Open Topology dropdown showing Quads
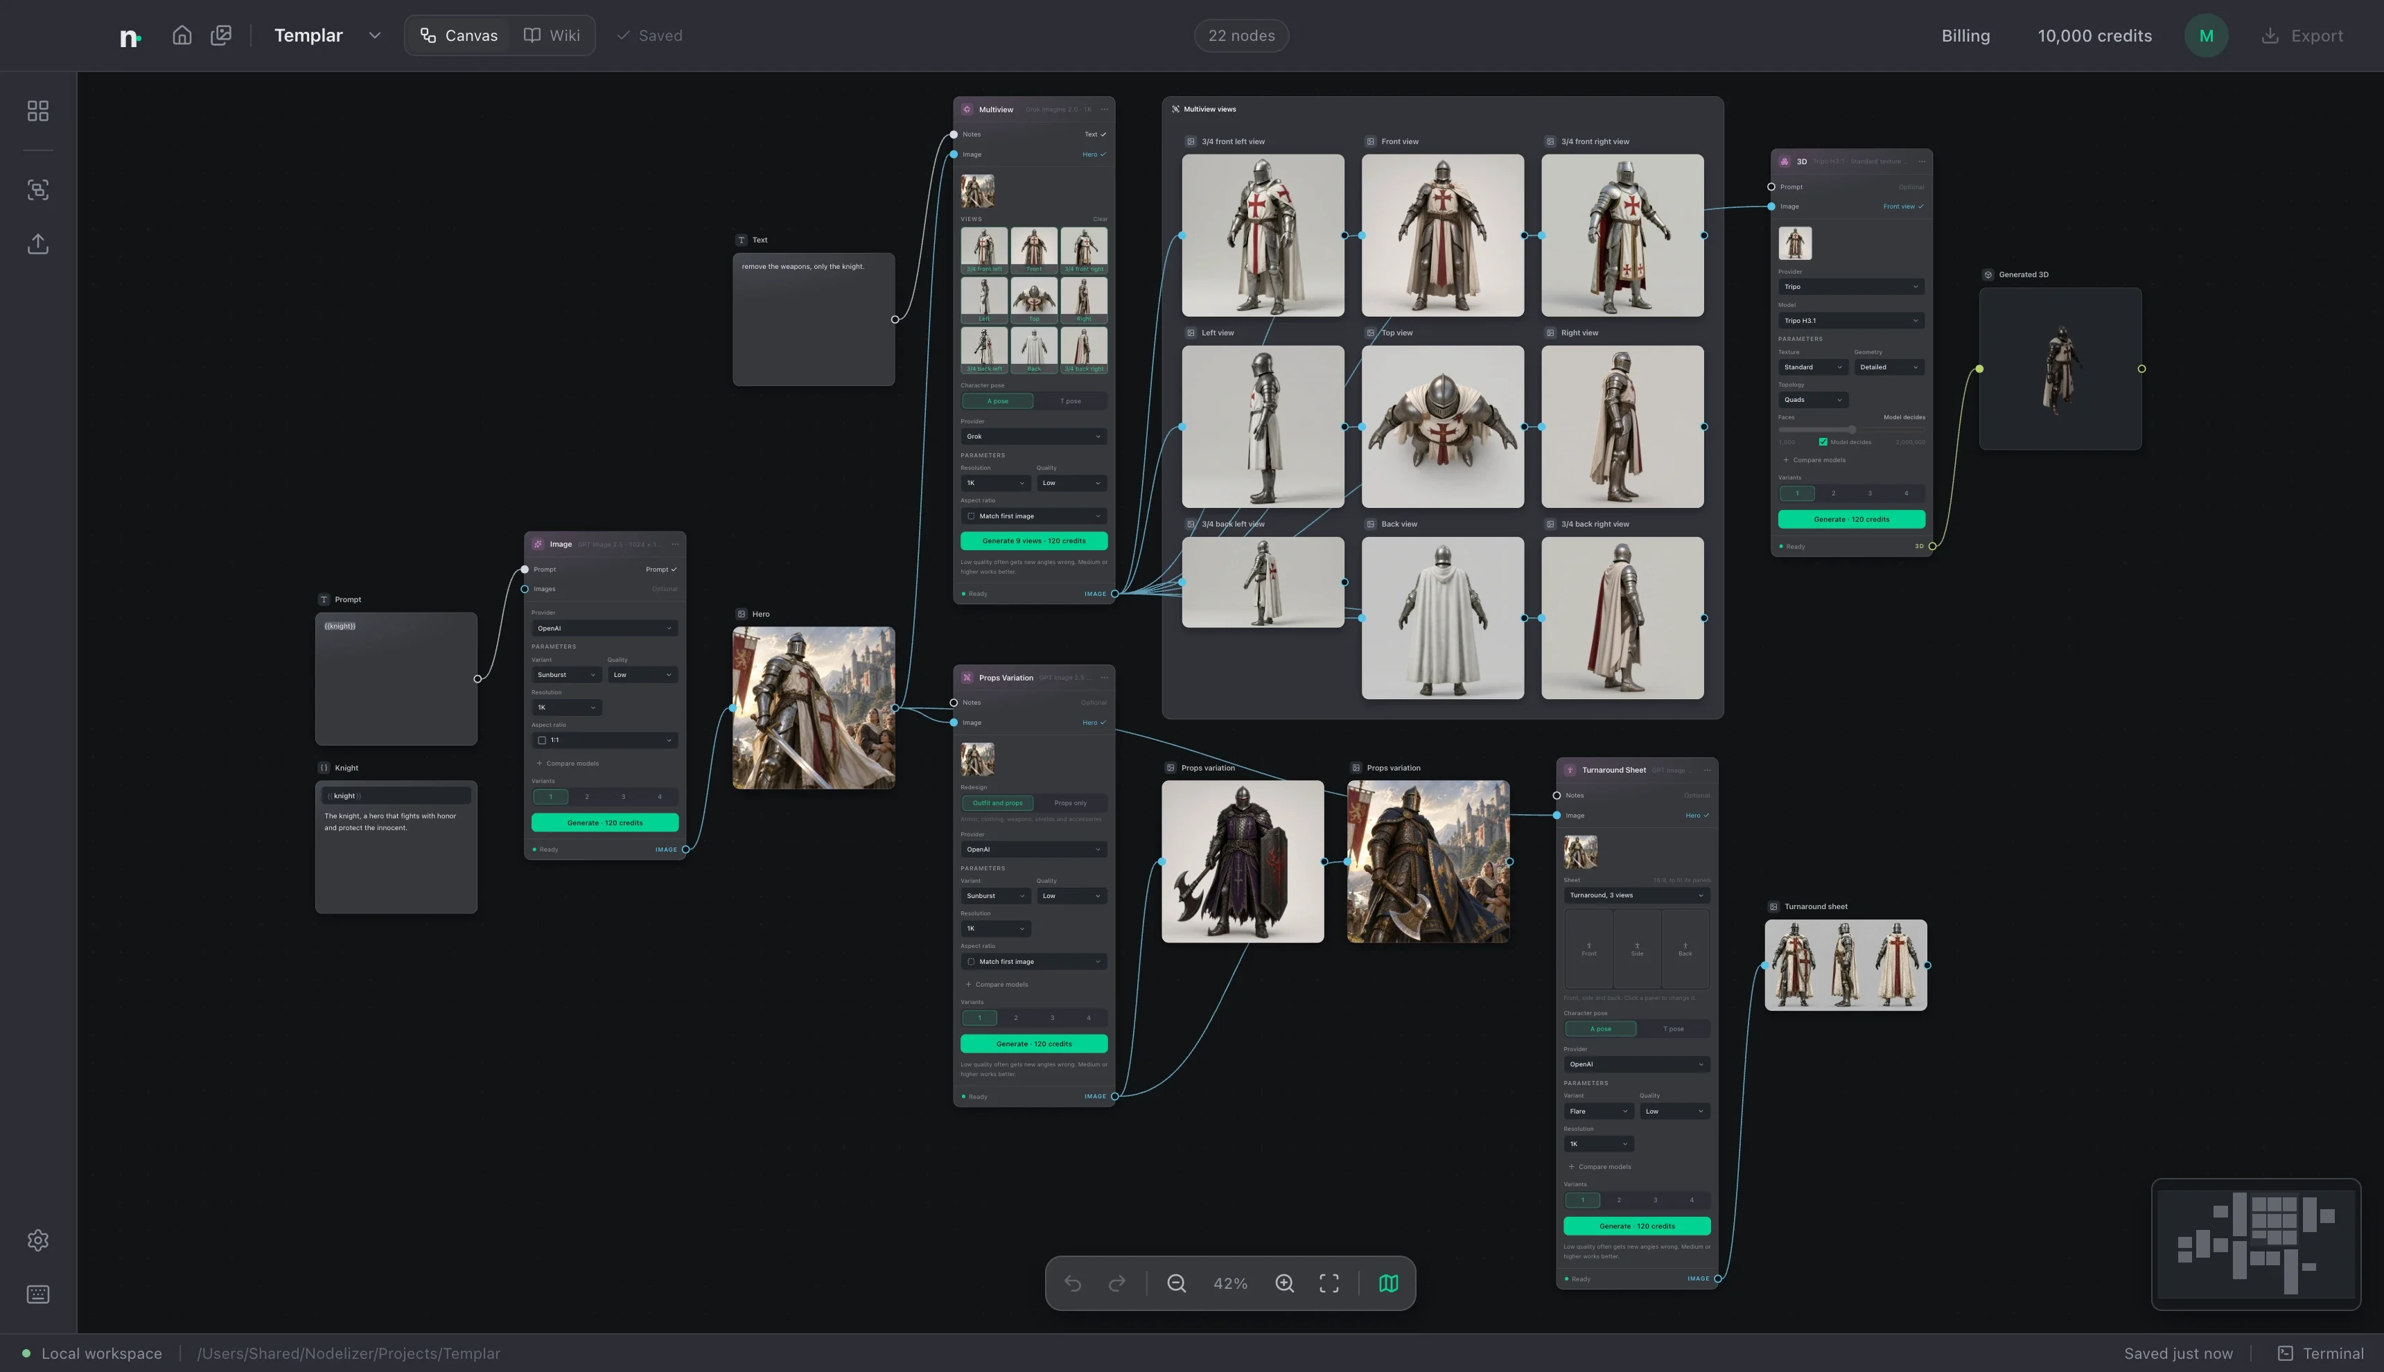Viewport: 2384px width, 1372px height. (x=1813, y=400)
